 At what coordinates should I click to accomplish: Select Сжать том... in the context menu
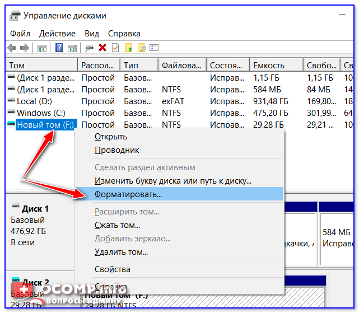click(x=179, y=225)
